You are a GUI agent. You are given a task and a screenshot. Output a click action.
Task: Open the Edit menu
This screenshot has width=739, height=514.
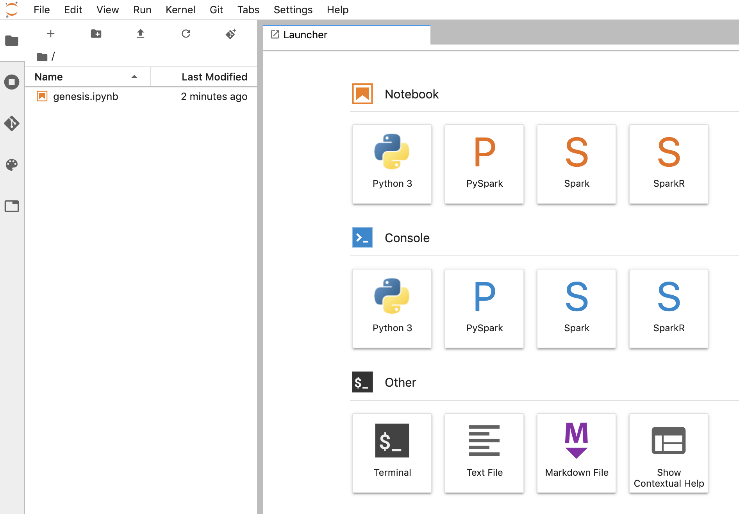pos(73,10)
